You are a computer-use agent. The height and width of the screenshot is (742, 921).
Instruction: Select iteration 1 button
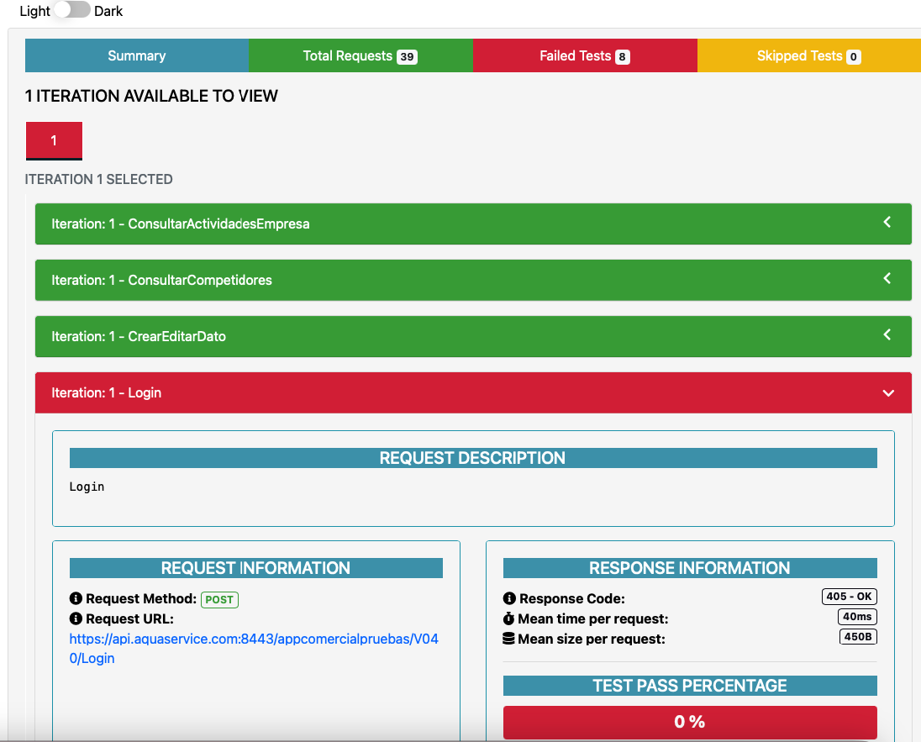coord(54,140)
